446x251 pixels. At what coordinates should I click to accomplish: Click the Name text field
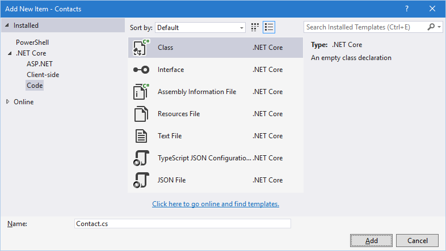pyautogui.click(x=182, y=224)
